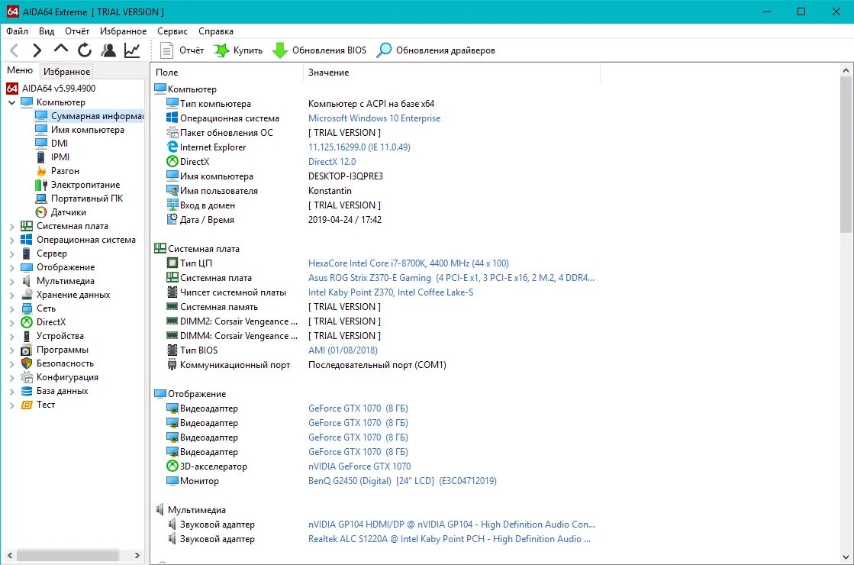Go up one level with the Up arrow

coord(61,50)
